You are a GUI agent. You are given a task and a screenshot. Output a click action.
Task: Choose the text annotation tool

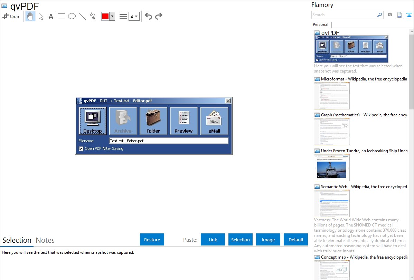pyautogui.click(x=51, y=16)
